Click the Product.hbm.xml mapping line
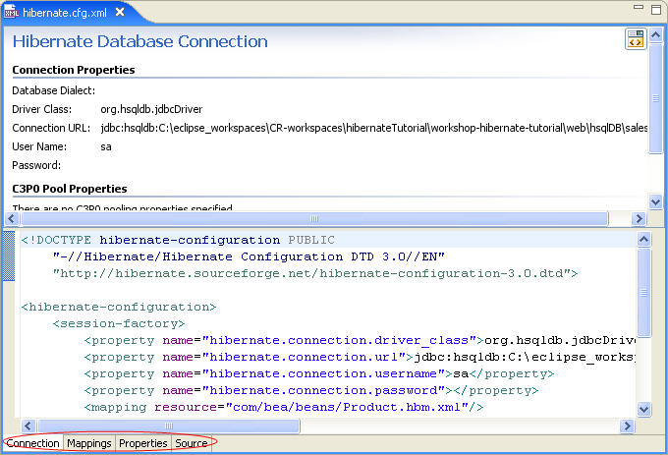The width and height of the screenshot is (668, 455). tap(284, 407)
